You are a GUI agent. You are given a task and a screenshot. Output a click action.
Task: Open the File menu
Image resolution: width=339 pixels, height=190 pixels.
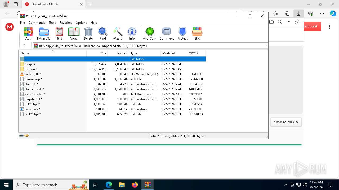(23, 23)
